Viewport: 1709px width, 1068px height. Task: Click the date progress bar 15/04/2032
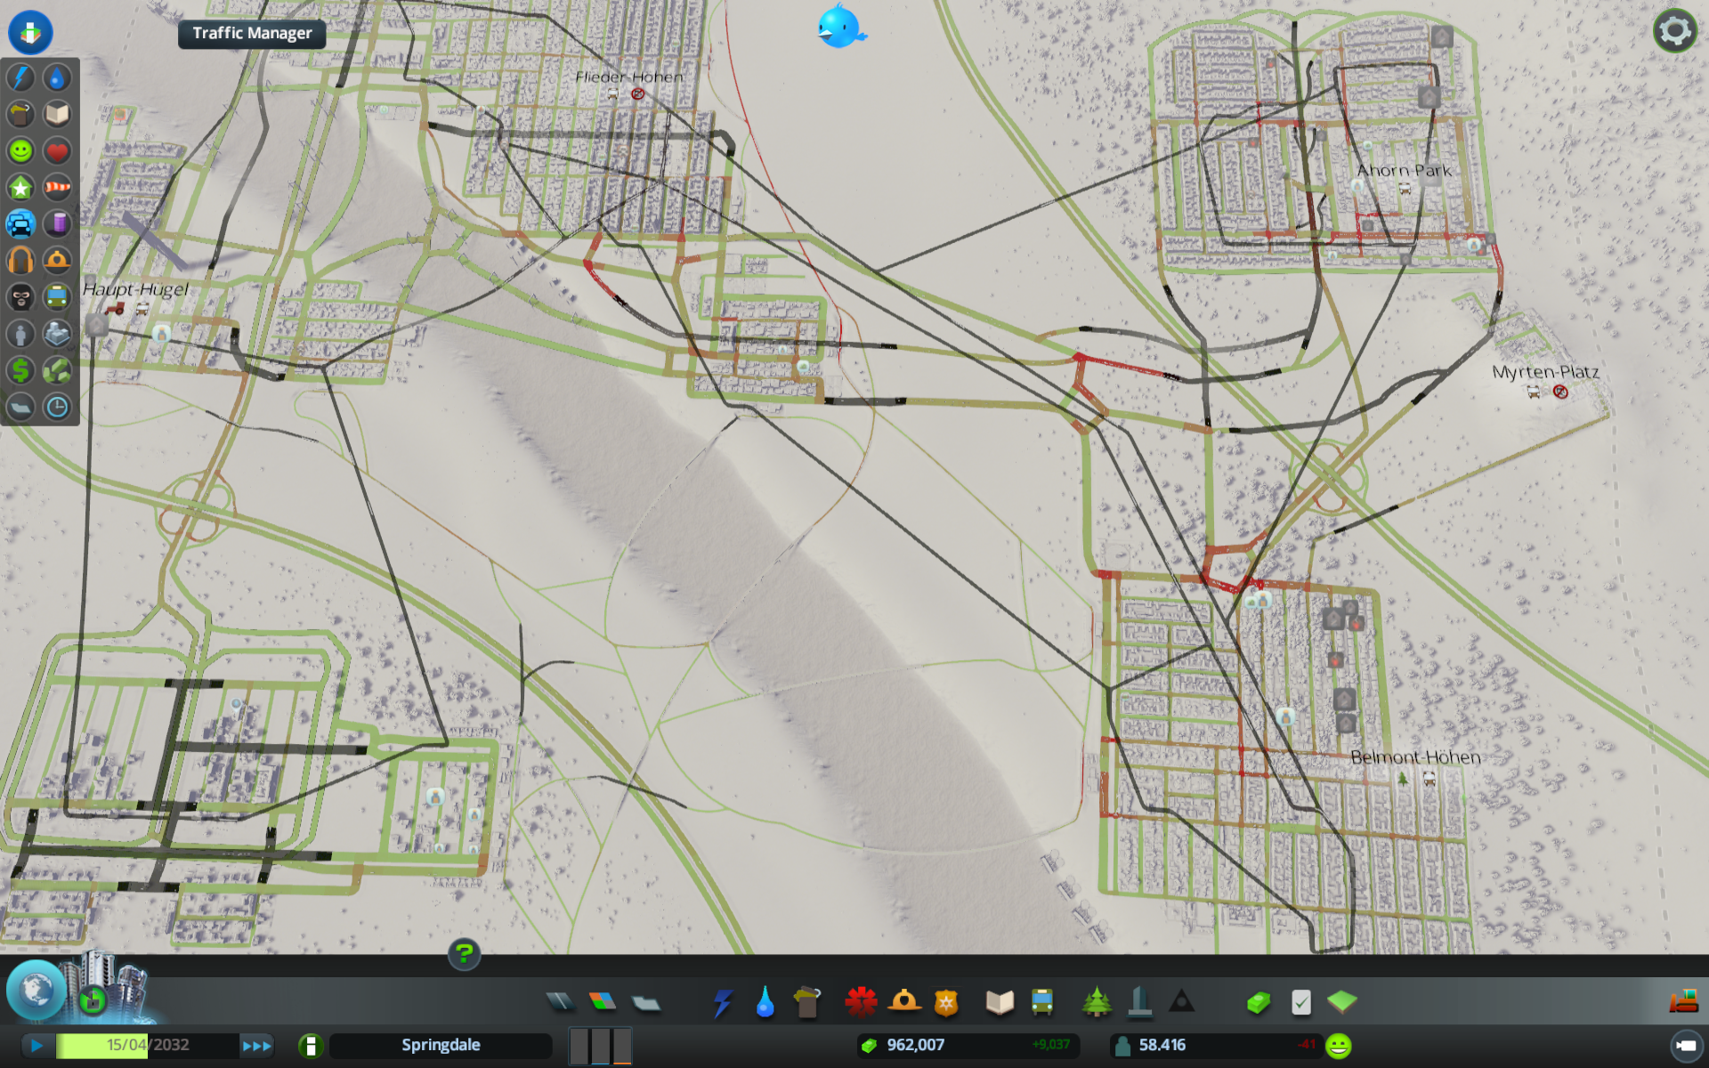click(x=147, y=1045)
